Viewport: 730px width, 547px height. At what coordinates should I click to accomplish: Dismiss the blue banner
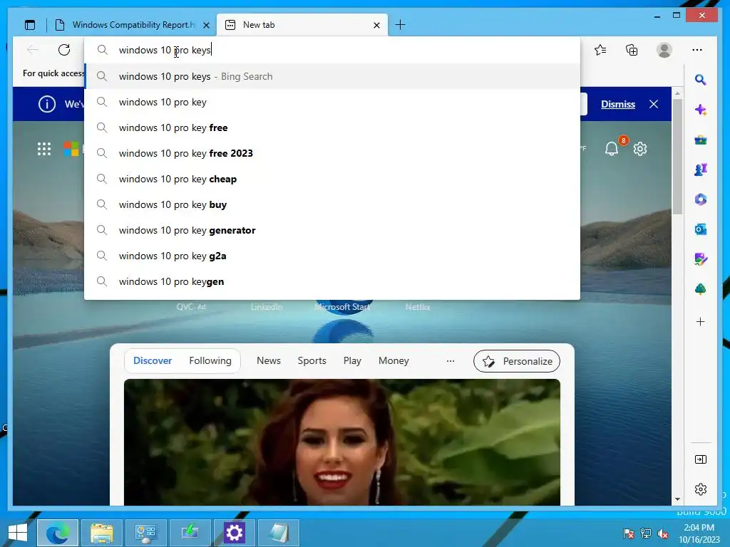(x=618, y=104)
